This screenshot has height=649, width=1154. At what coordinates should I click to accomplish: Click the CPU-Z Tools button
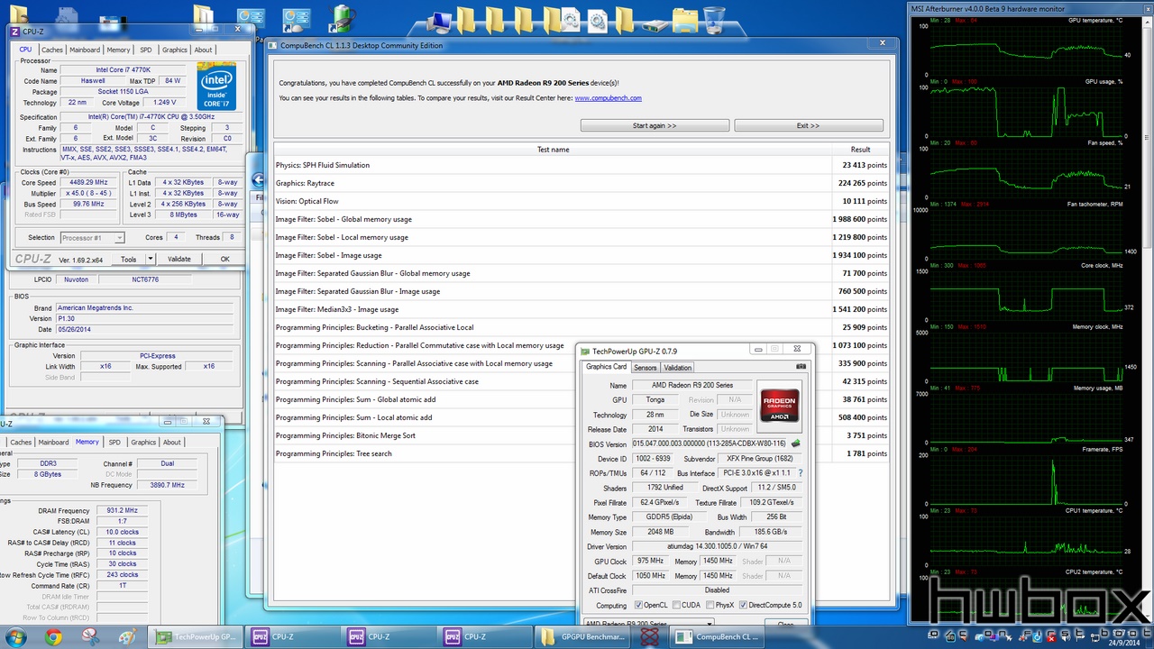(128, 259)
